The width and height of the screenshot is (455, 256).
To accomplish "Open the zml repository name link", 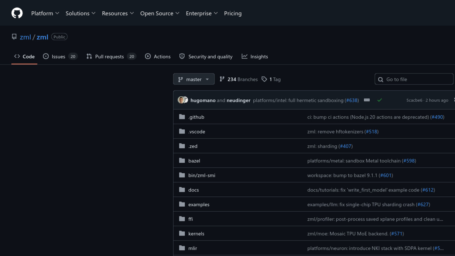I will point(42,37).
